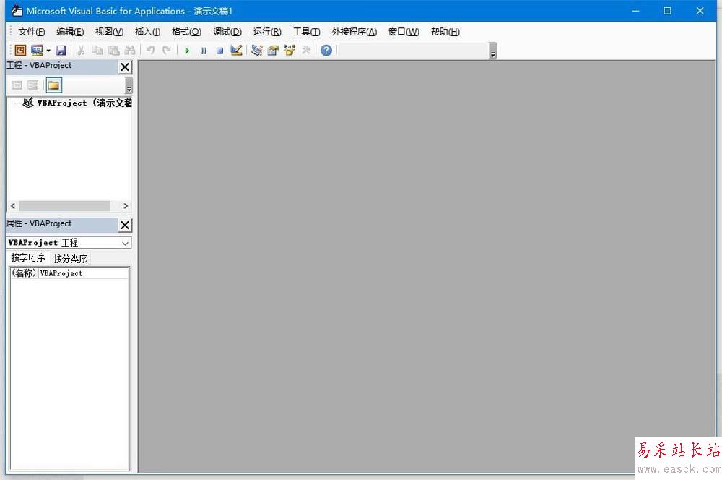722x480 pixels.
Task: Select VBAProject (演示文稿1) tree node
Action: click(77, 103)
